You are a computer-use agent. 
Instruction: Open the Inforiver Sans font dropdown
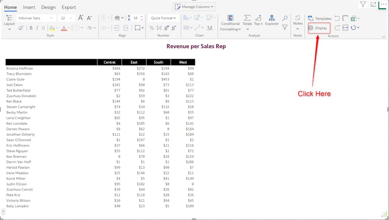click(x=35, y=18)
